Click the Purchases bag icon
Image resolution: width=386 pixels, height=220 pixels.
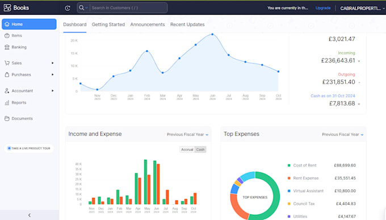click(7, 74)
